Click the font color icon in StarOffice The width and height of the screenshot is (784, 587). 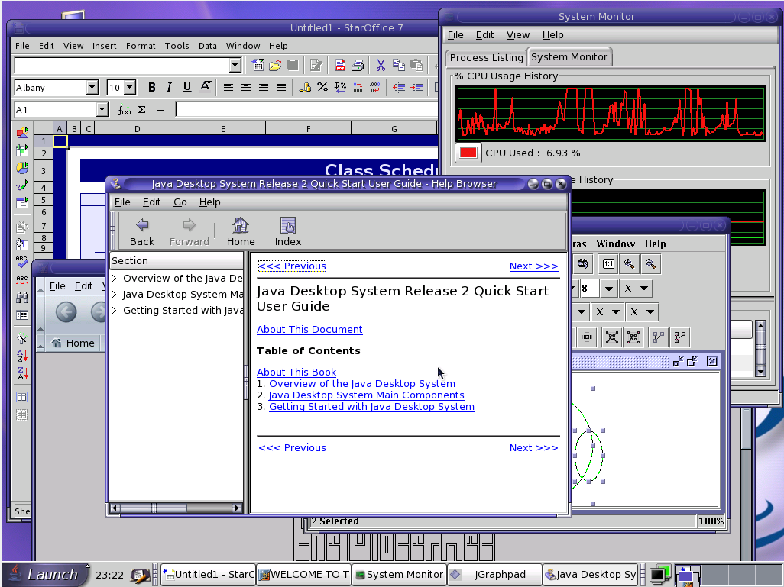tap(205, 88)
